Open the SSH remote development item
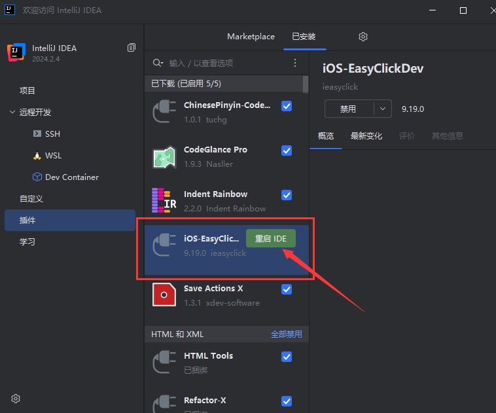 52,134
